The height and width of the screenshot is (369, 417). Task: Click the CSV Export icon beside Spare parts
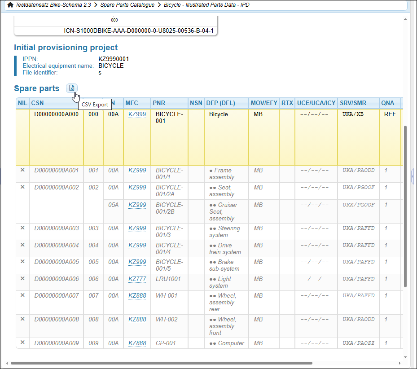click(x=71, y=88)
